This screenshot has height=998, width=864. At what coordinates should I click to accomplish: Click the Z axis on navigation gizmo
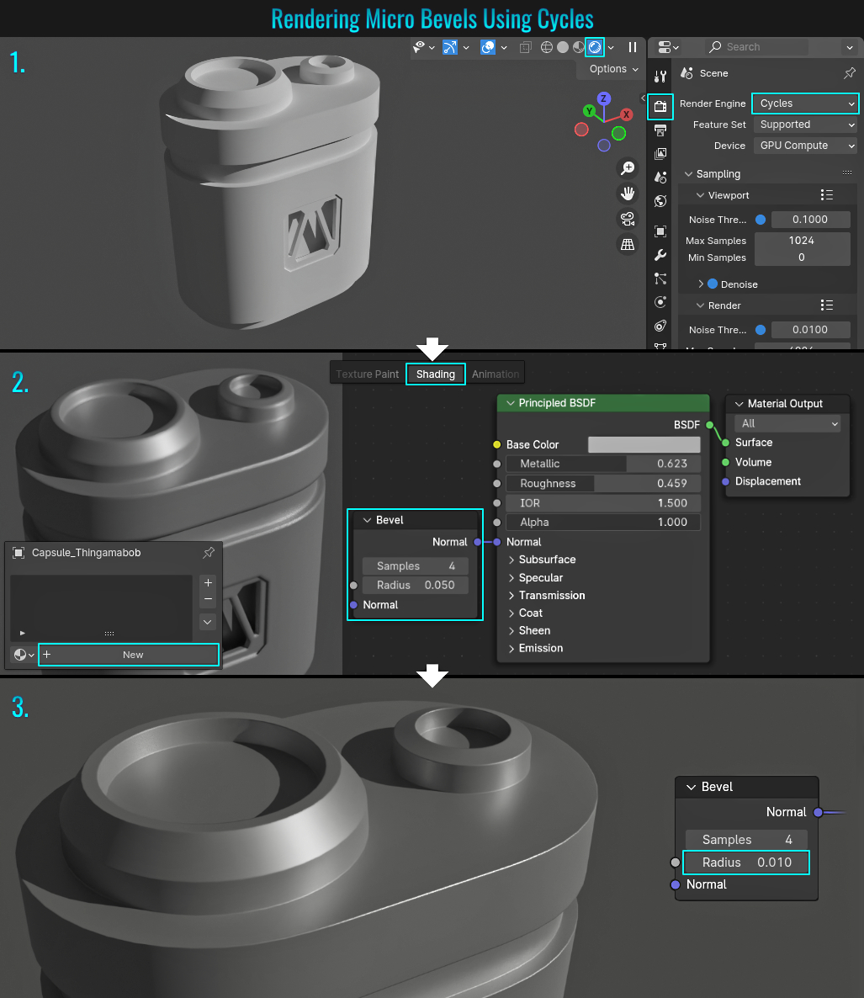pyautogui.click(x=604, y=98)
